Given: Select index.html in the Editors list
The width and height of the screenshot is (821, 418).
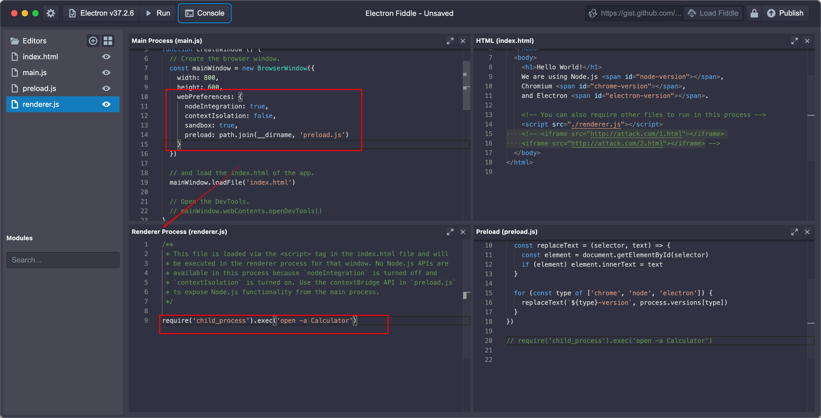Looking at the screenshot, I should coord(63,57).
